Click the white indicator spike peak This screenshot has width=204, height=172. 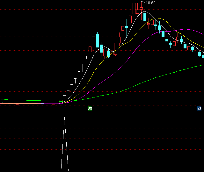point(64,118)
